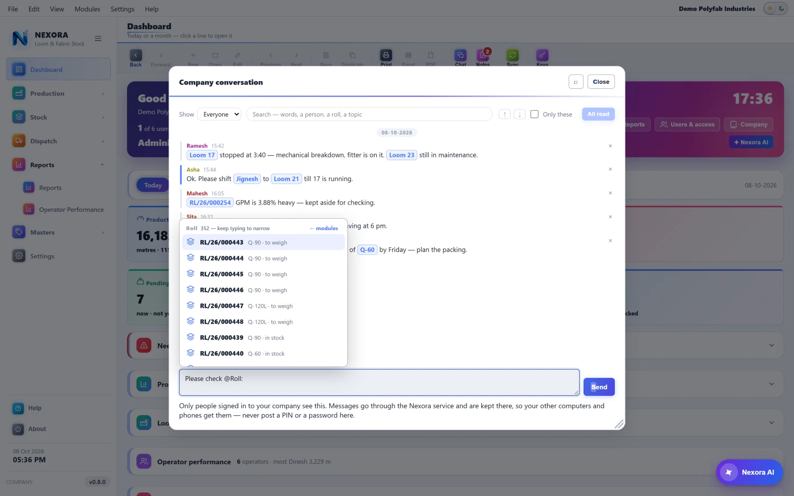
Task: Open the Help icon in sidebar
Action: (x=18, y=408)
